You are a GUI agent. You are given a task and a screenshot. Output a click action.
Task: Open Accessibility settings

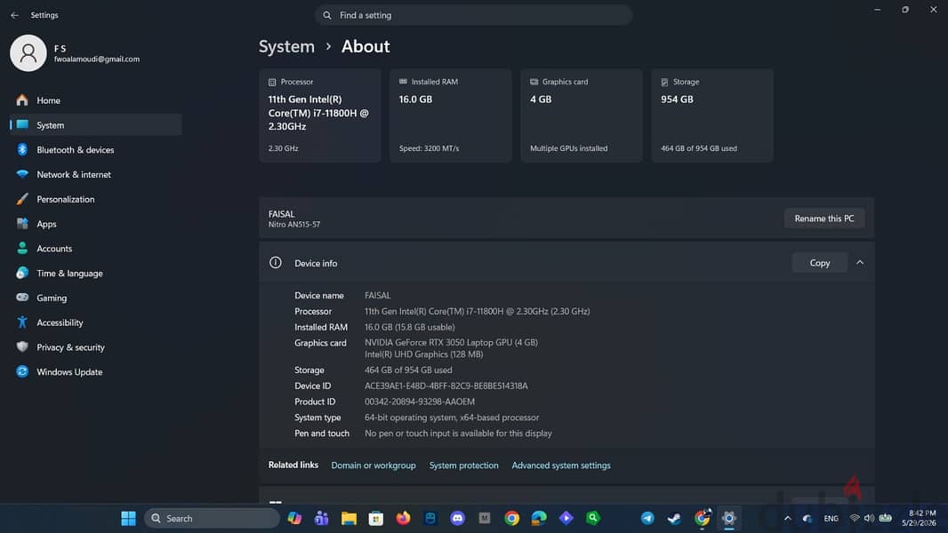95,323
